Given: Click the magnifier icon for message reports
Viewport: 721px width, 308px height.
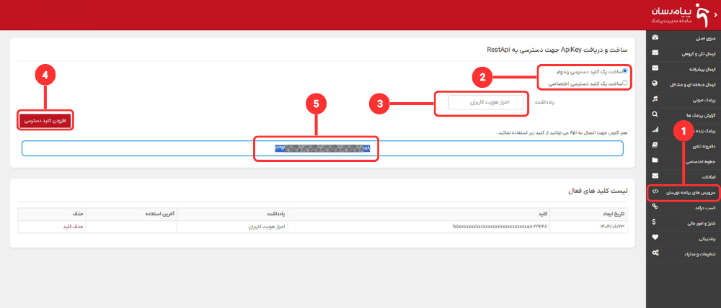Looking at the screenshot, I should point(655,114).
